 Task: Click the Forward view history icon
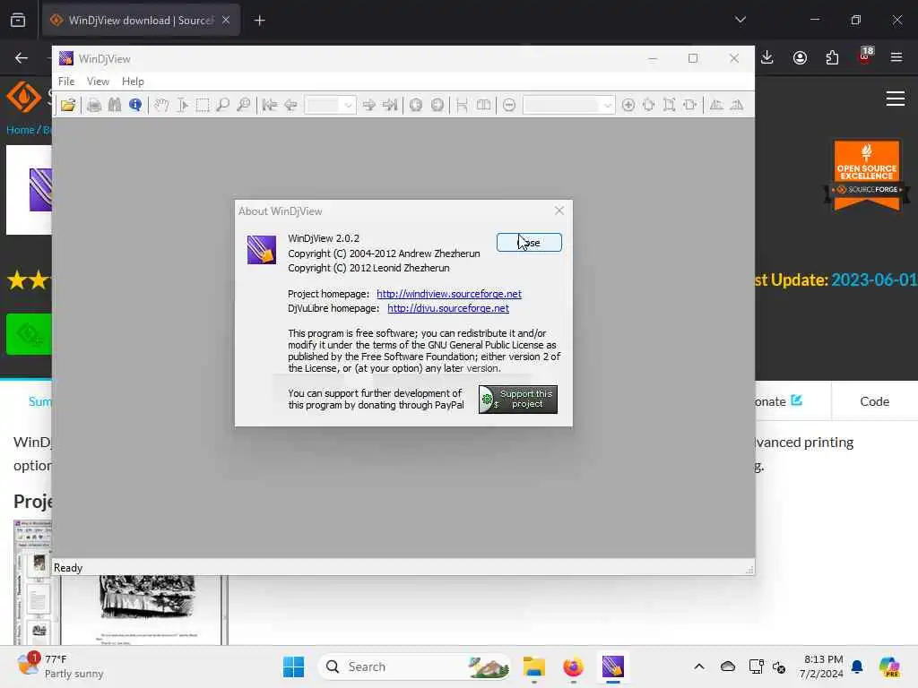coord(437,106)
